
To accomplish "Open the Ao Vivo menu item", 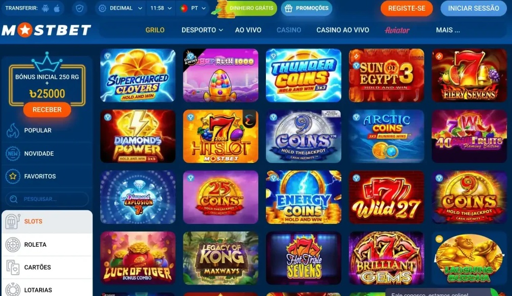I will (x=248, y=30).
